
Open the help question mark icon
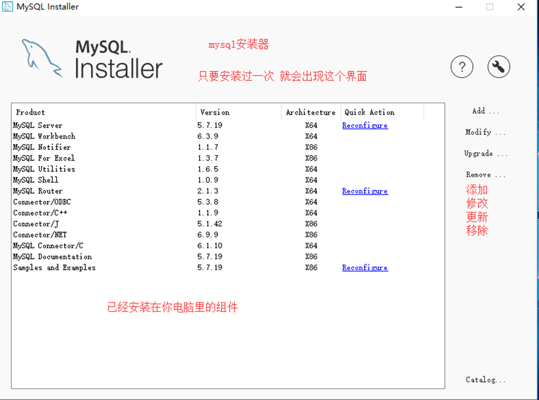coord(462,67)
